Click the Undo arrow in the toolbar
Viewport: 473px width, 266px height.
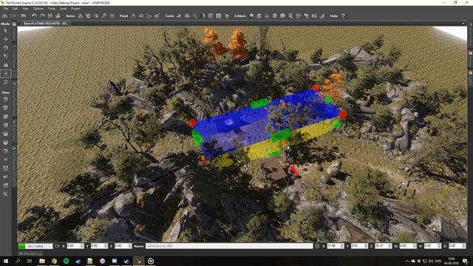click(x=35, y=16)
